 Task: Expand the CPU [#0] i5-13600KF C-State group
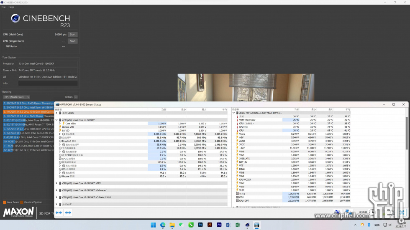coord(56,197)
